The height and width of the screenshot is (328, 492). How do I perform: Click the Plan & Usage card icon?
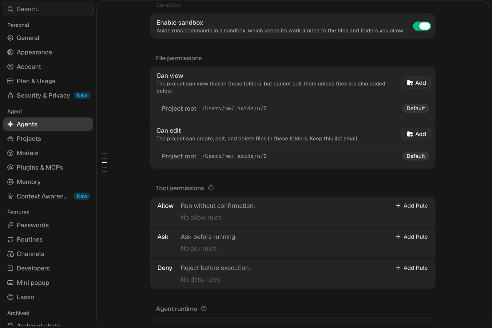point(10,81)
